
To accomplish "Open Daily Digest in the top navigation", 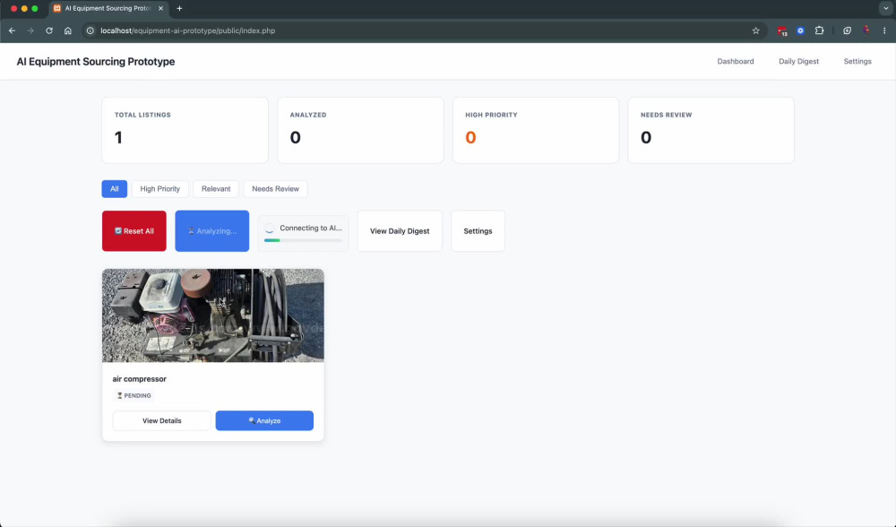I will (798, 61).
